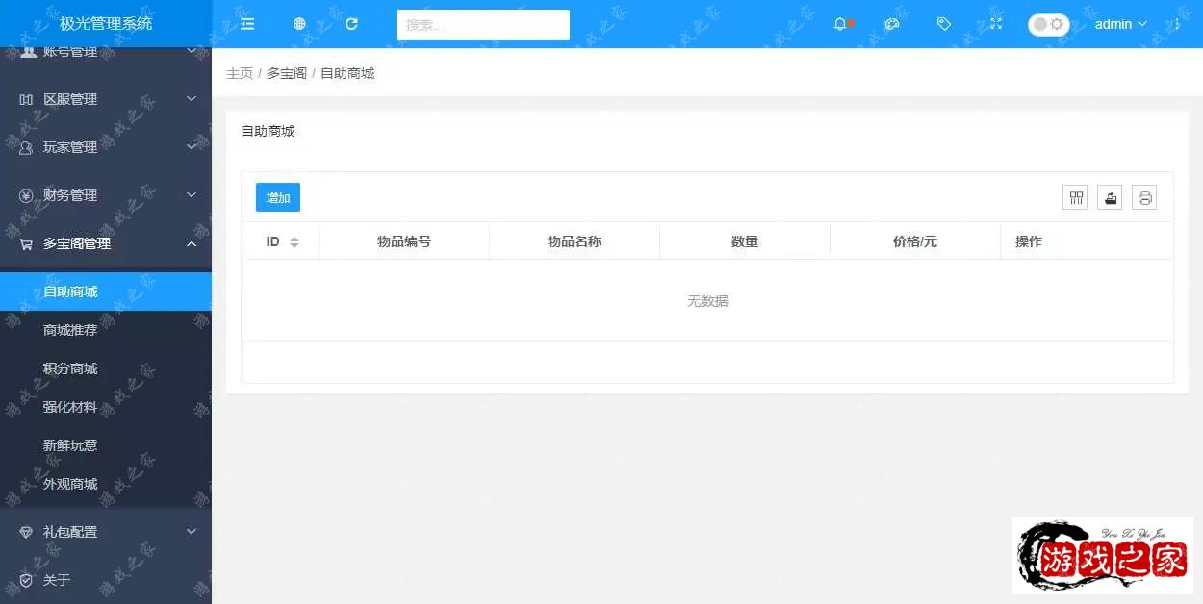Open the admin user dropdown

(x=1120, y=24)
